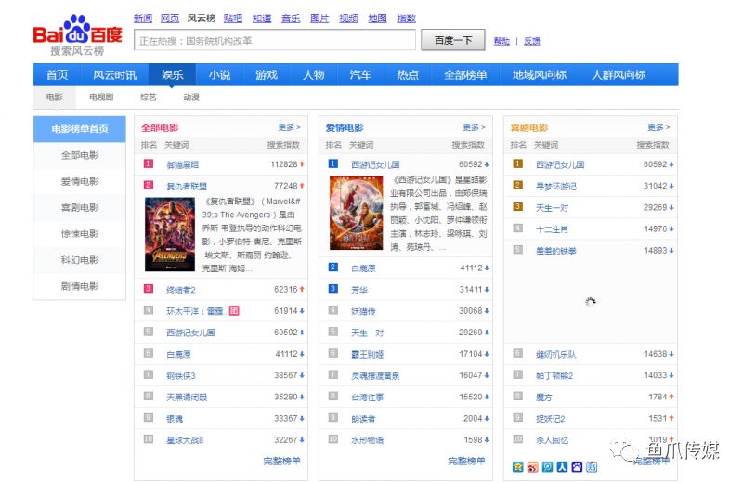743x483 pixels.
Task: Select 热点 in the nav bar
Action: [x=408, y=75]
